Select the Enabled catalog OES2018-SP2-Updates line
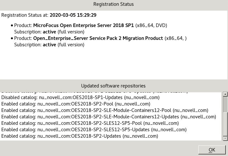This screenshot has width=228, height=156. pyautogui.click(x=80, y=136)
